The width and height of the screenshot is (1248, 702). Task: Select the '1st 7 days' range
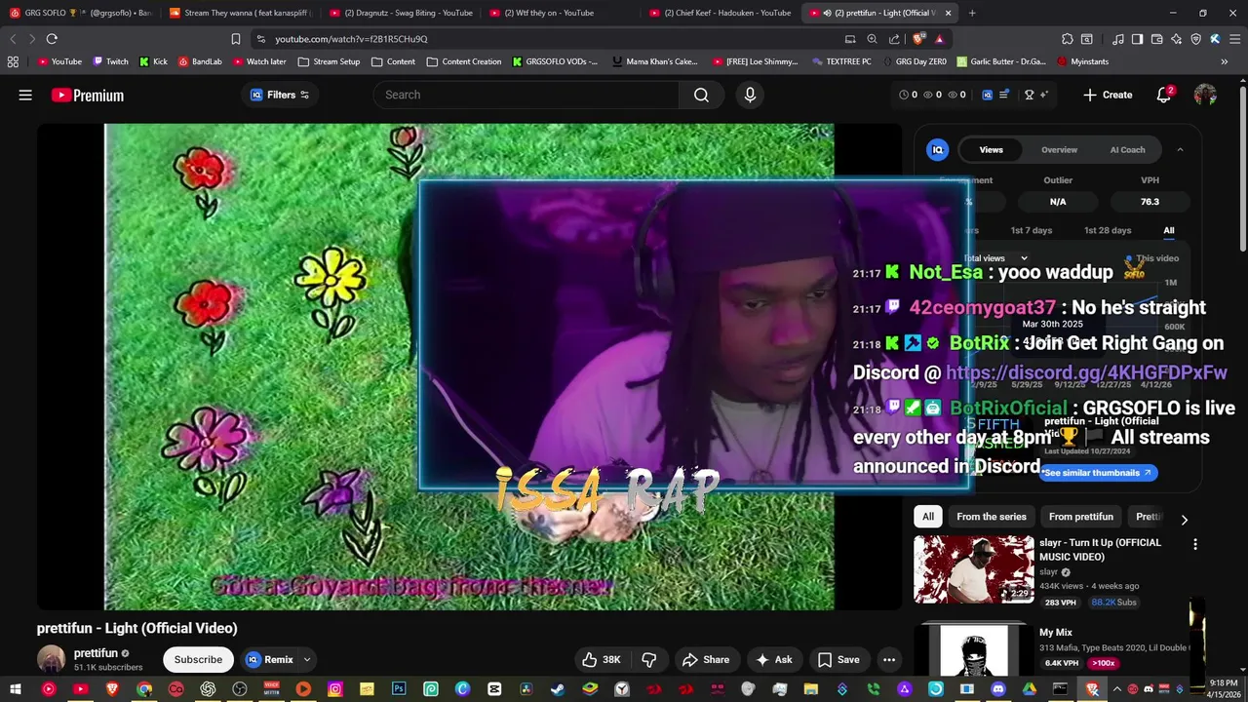click(x=1031, y=230)
